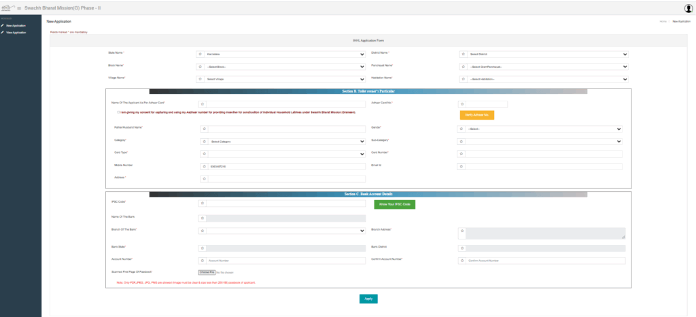This screenshot has width=696, height=317.
Task: Click the icon beside State Name field
Action: tap(200, 54)
